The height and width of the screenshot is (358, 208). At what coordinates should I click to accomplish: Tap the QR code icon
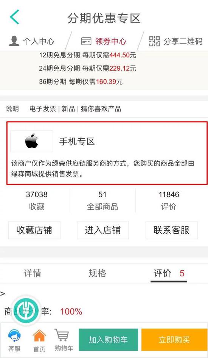[155, 41]
